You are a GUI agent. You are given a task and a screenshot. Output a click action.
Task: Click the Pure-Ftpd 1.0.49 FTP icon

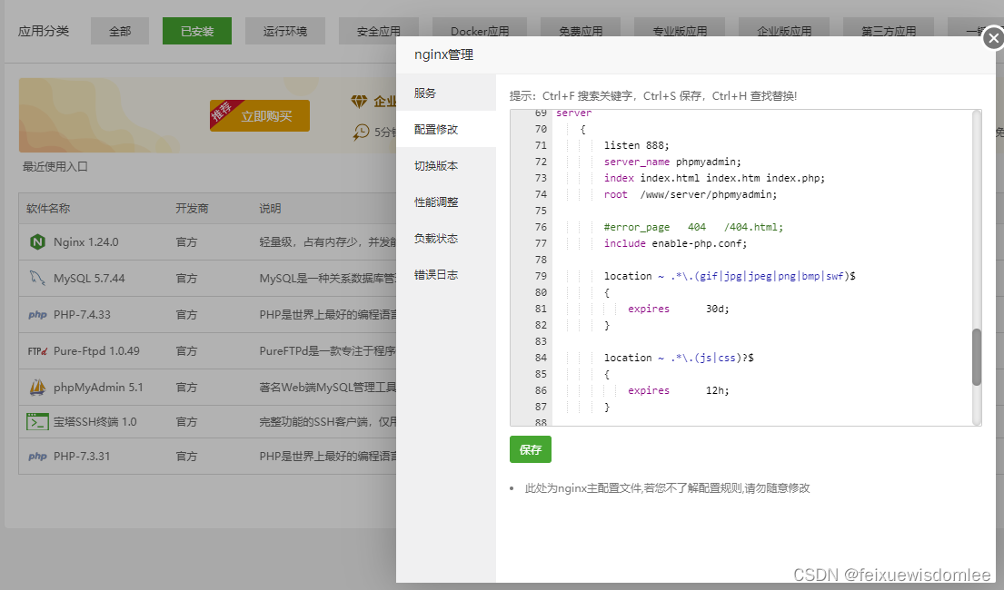[x=38, y=351]
